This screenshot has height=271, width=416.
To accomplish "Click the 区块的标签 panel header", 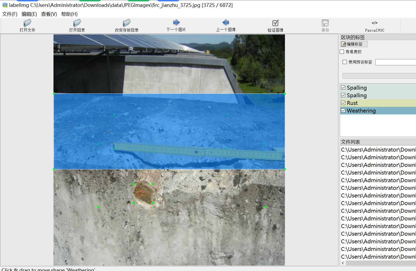I will pos(378,37).
